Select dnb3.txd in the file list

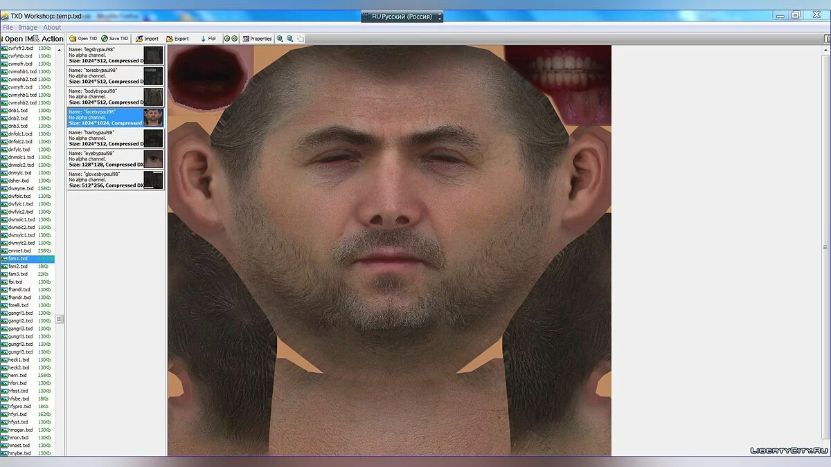click(x=28, y=126)
